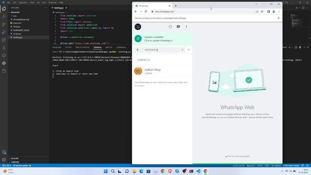Clear the WhatsApp search text

tap(182, 50)
